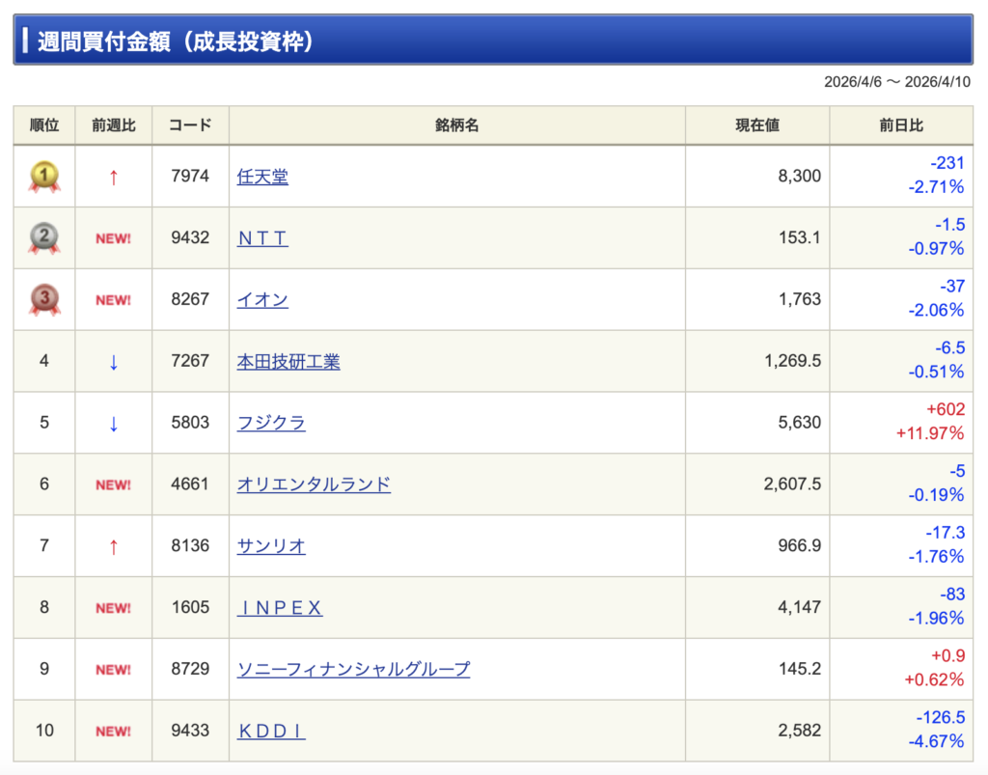Click the gold first-place medal icon

(44, 177)
